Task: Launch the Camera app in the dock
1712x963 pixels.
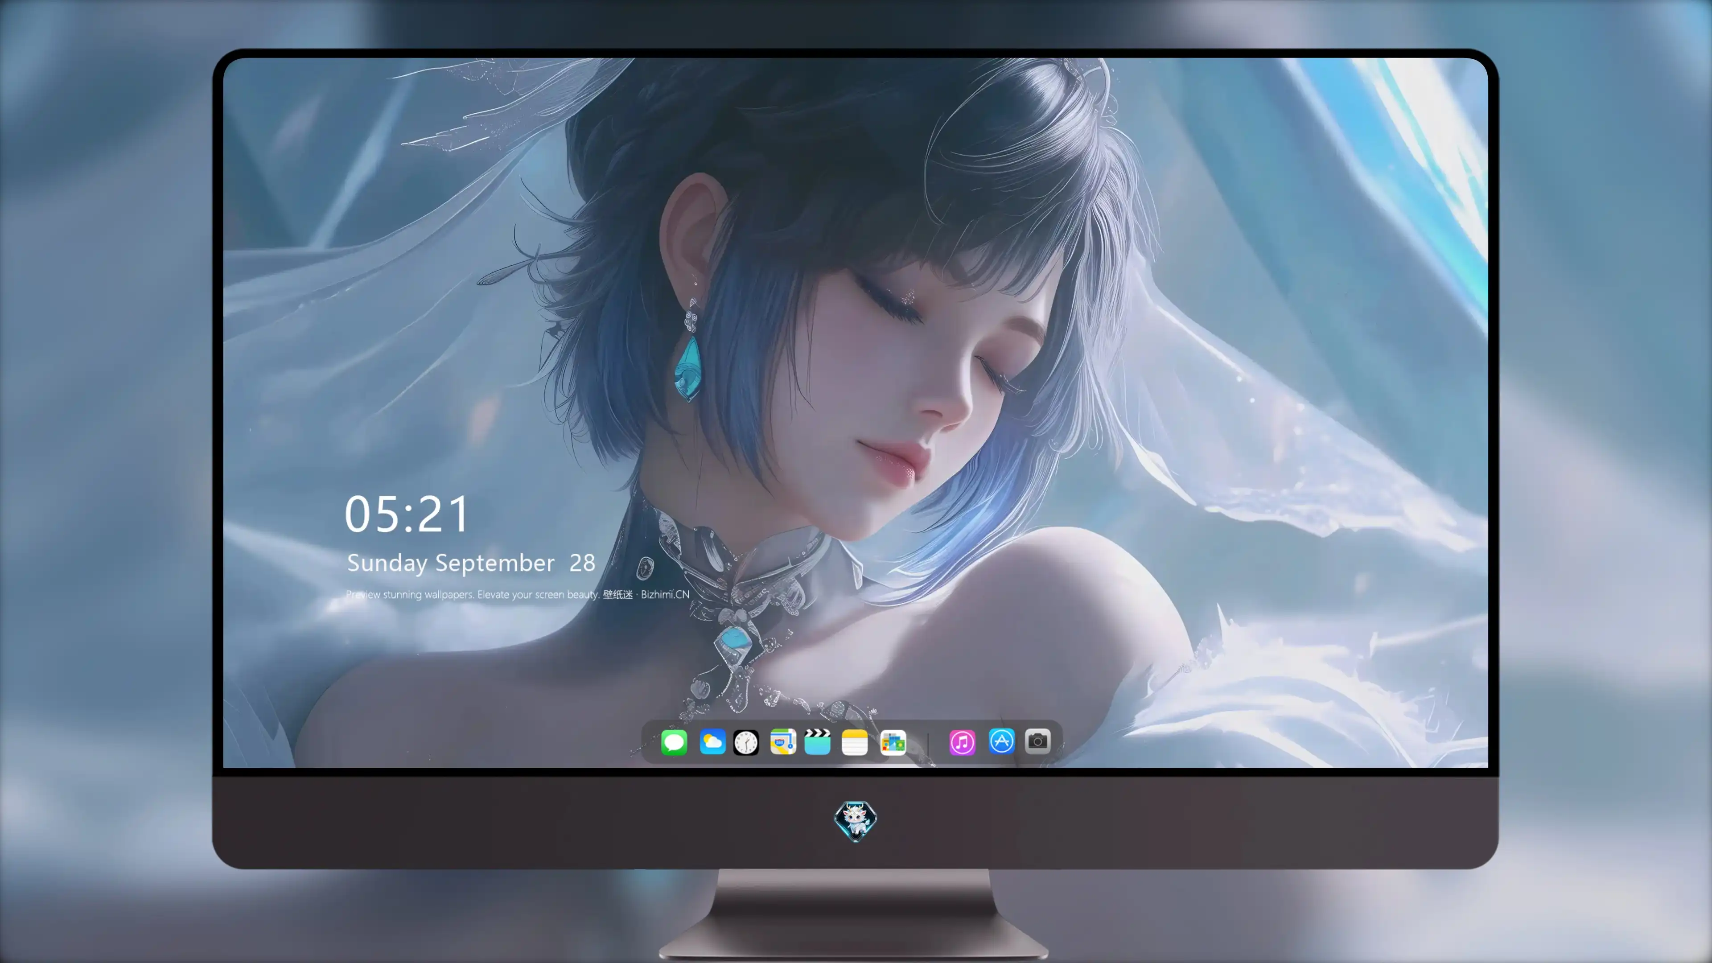Action: [1037, 741]
